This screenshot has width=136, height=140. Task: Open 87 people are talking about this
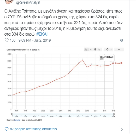point(33,129)
